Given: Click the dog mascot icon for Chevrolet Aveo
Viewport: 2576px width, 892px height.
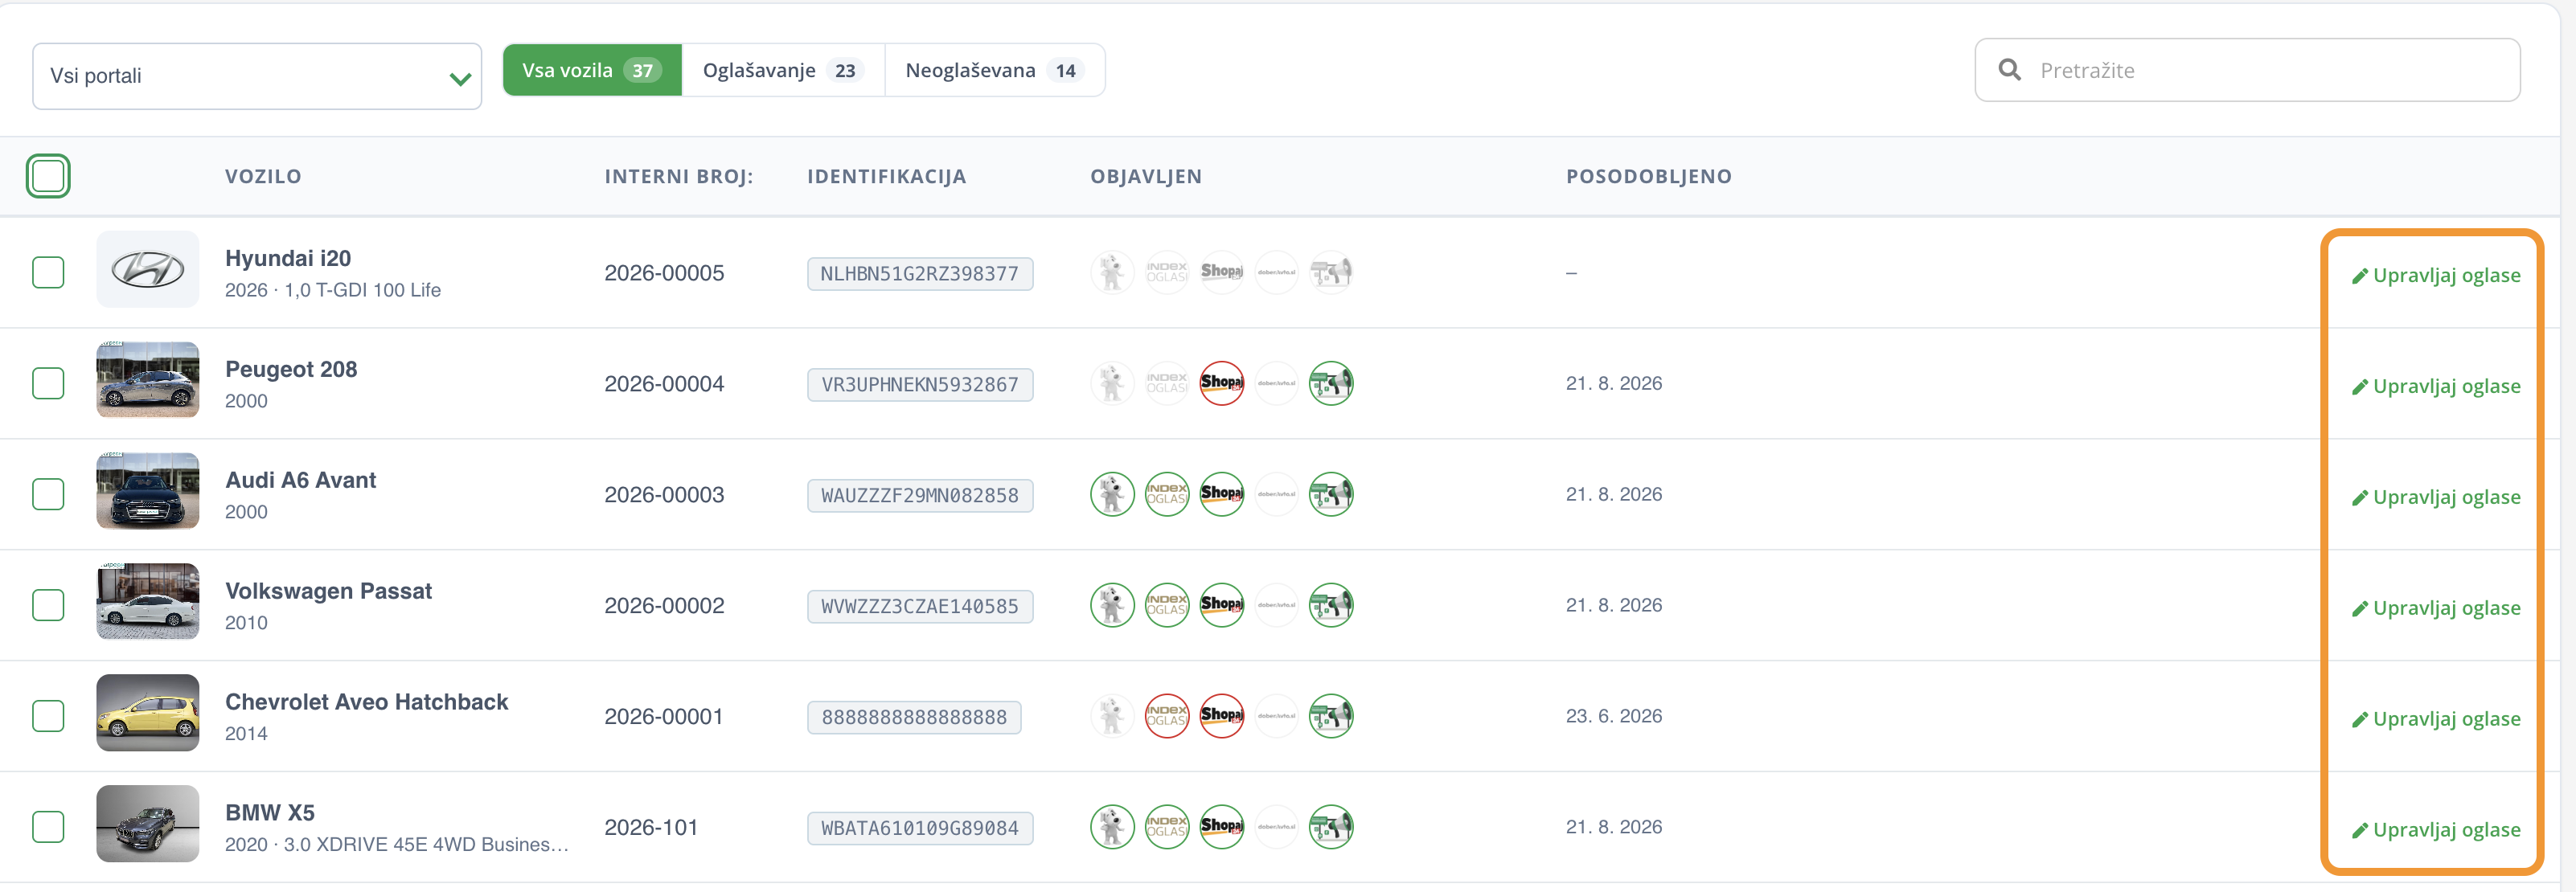Looking at the screenshot, I should 1112,716.
